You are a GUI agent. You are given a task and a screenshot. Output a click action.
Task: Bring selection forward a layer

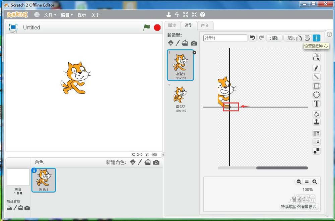click(x=317, y=134)
